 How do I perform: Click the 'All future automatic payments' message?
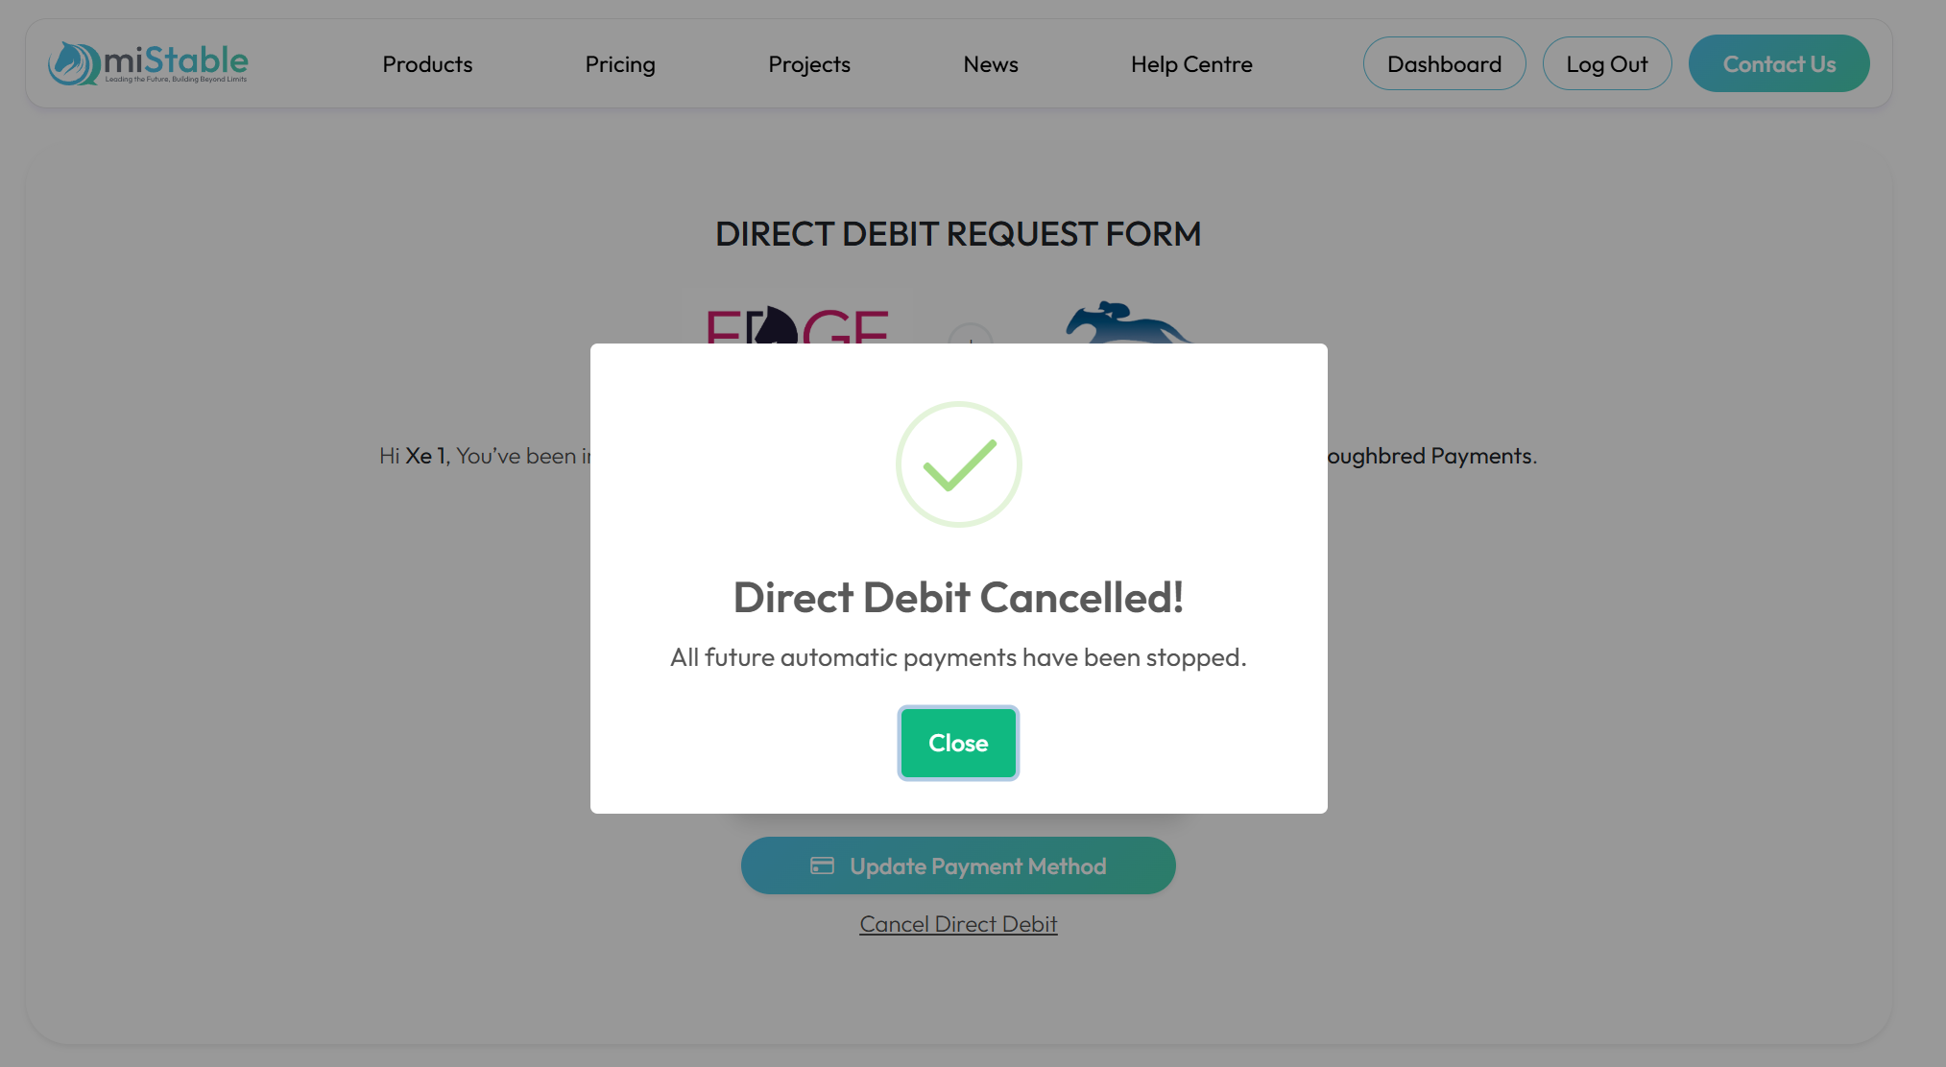pos(958,657)
